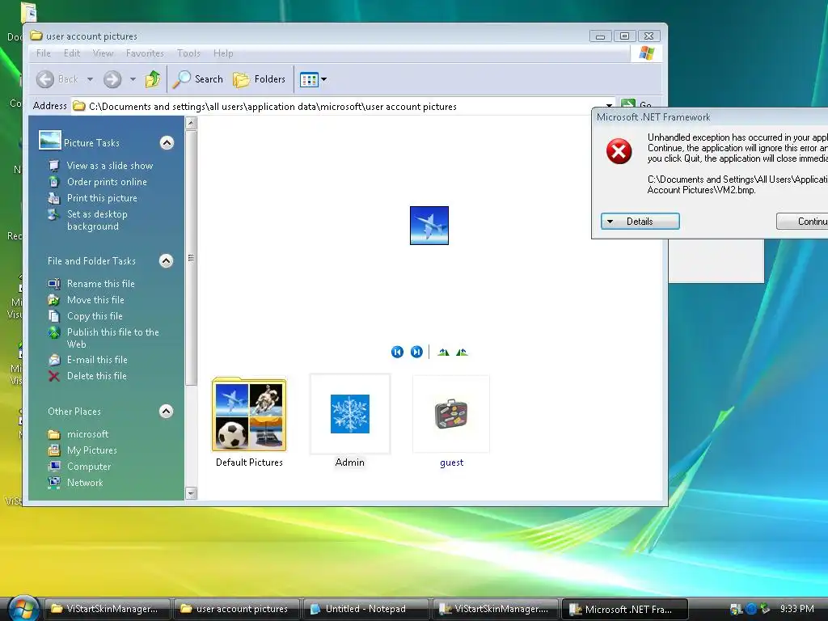
Task: Click the Windows flag logo in the Explorer toolbar
Action: (x=646, y=53)
